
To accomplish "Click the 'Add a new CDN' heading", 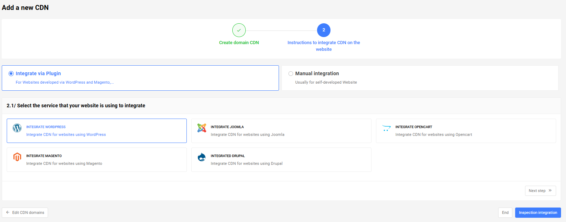I will click(x=25, y=7).
